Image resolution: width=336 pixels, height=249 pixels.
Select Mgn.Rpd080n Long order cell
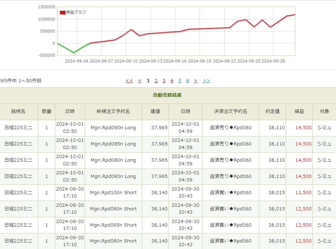113,160
